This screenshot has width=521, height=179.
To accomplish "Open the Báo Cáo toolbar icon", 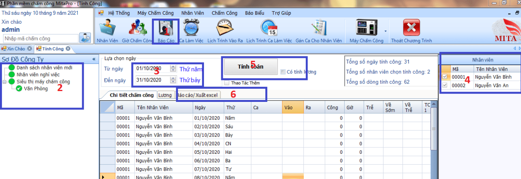I will pyautogui.click(x=166, y=28).
